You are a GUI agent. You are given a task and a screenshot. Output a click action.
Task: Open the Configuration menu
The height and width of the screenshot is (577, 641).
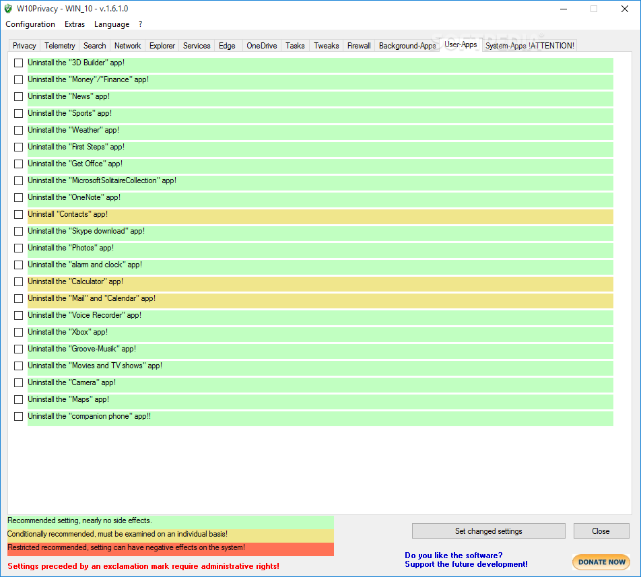click(30, 24)
